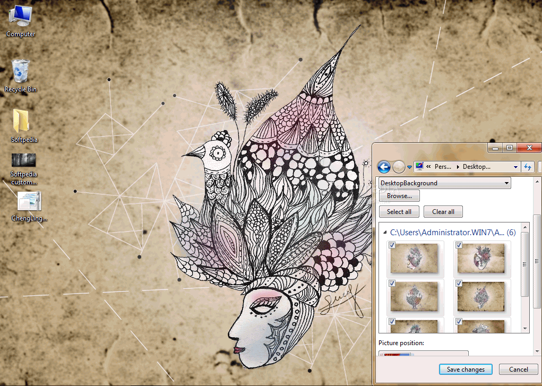The width and height of the screenshot is (542, 386).
Task: Click the Browse... button
Action: click(x=399, y=196)
